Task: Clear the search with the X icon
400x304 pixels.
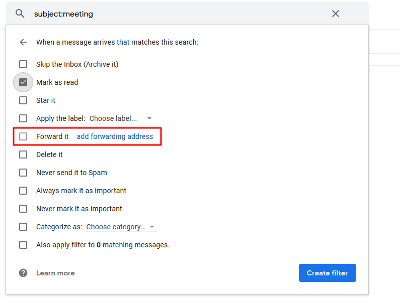Action: tap(336, 14)
